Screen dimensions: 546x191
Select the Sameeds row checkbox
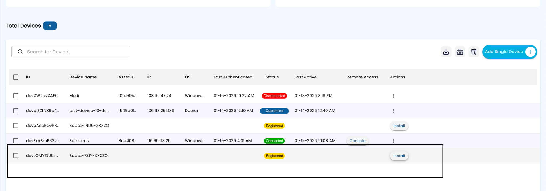pyautogui.click(x=16, y=141)
